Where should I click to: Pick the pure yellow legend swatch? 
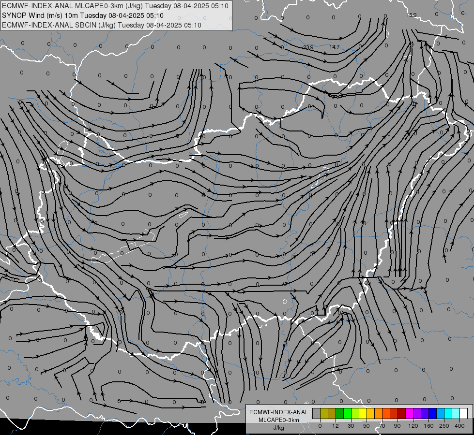point(363,413)
